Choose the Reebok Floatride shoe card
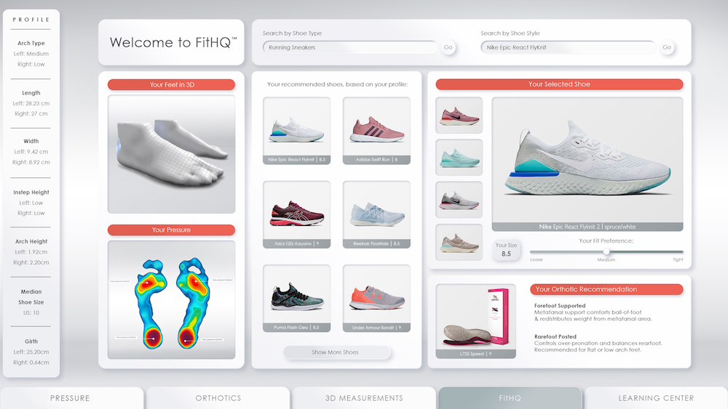 (x=376, y=214)
